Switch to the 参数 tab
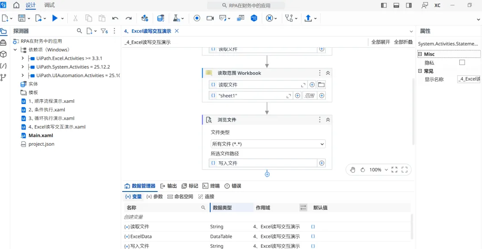This screenshot has width=482, height=249. coord(154,196)
